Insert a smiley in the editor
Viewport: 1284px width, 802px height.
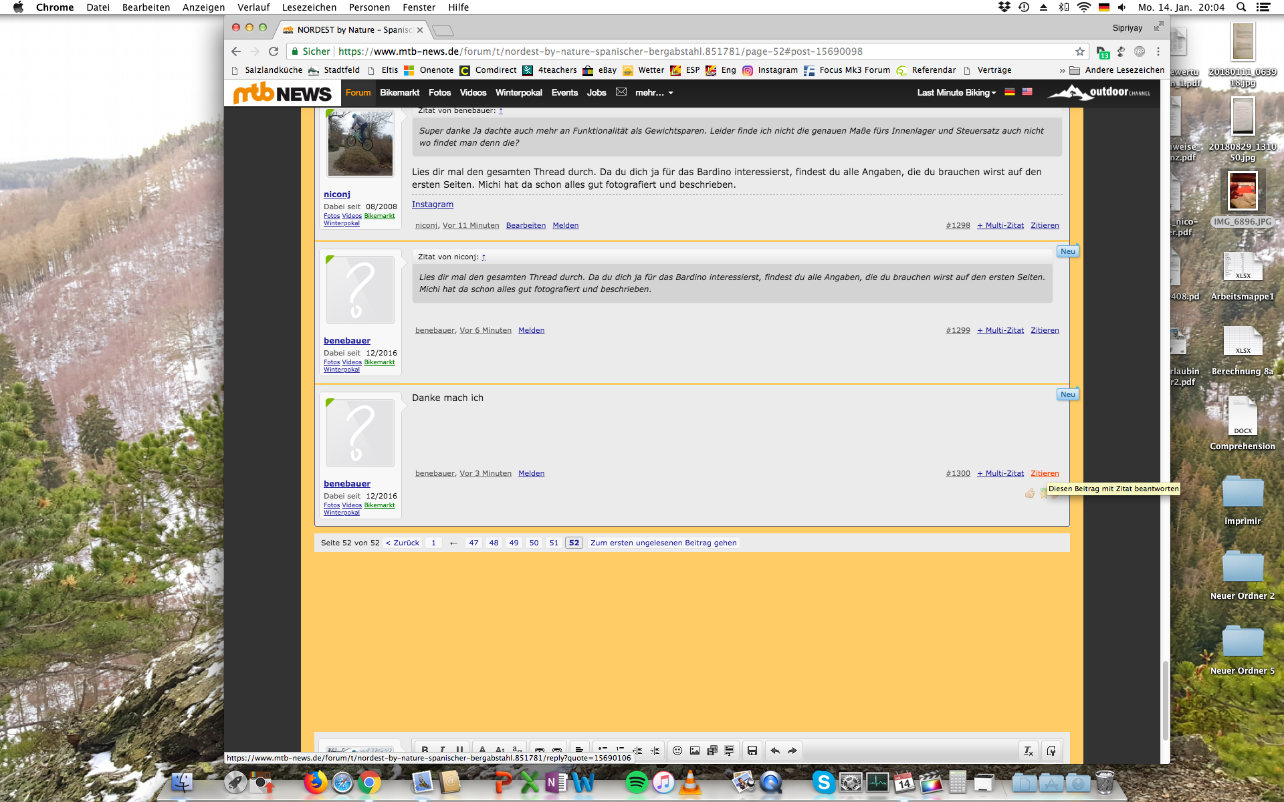point(677,751)
